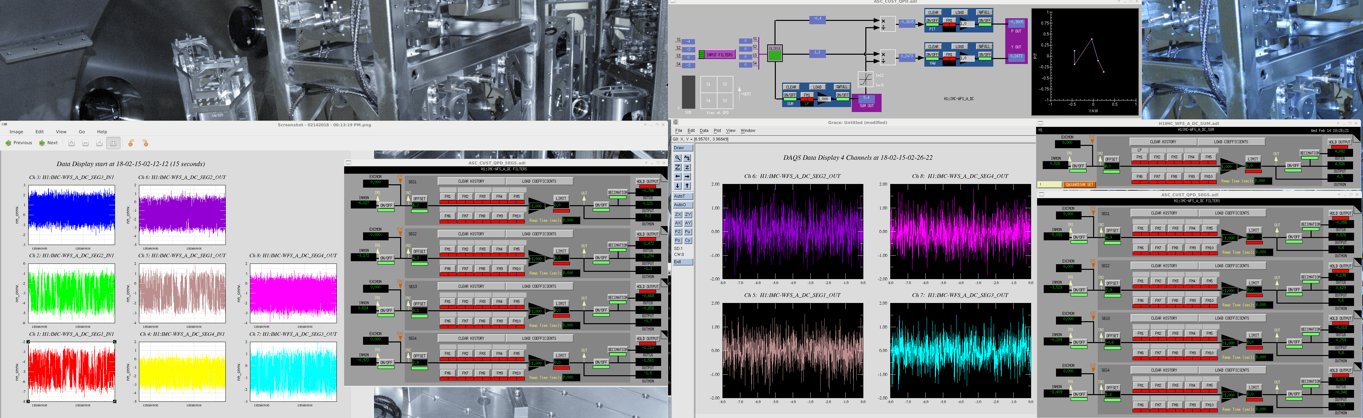Open the yellow '!' menu button in SUM panel
The width and height of the screenshot is (1363, 418).
1050,185
